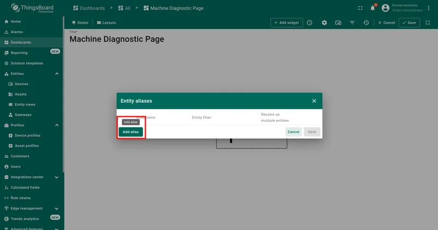This screenshot has width=438, height=230.
Task: Open the notifications bell
Action: pos(373,8)
